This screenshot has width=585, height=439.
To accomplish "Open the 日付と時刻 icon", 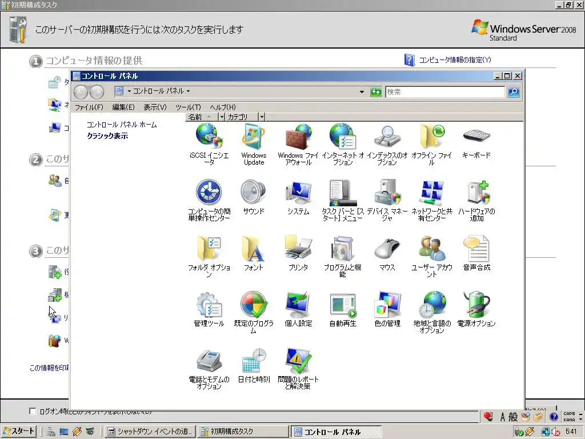I will point(254,365).
